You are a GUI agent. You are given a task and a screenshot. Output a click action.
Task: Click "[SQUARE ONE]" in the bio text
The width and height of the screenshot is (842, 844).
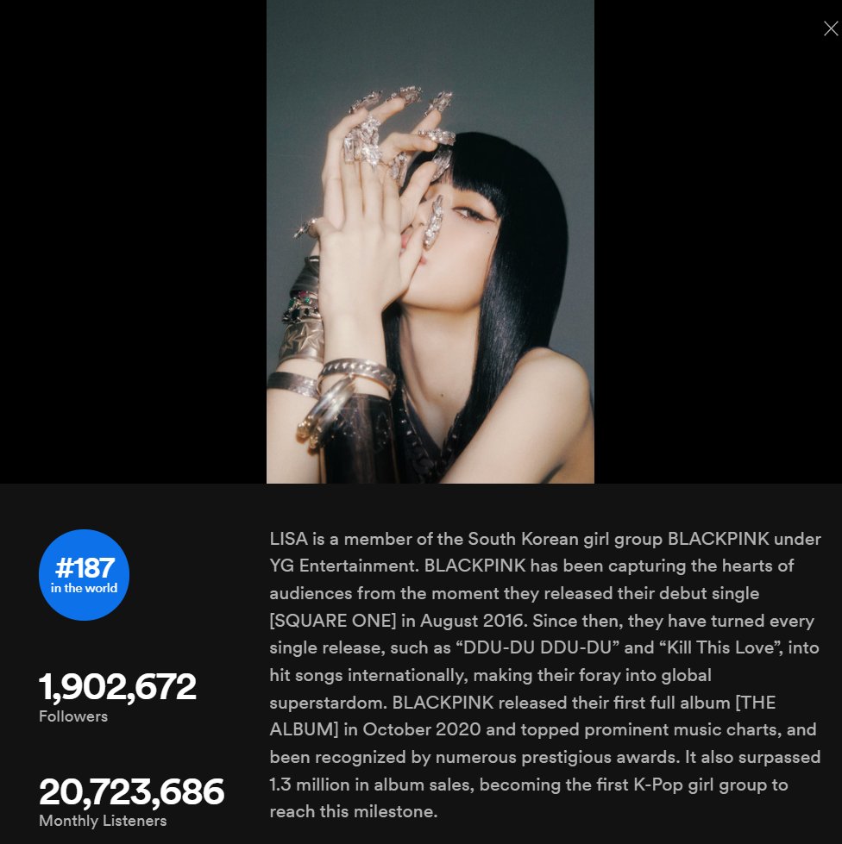(333, 621)
